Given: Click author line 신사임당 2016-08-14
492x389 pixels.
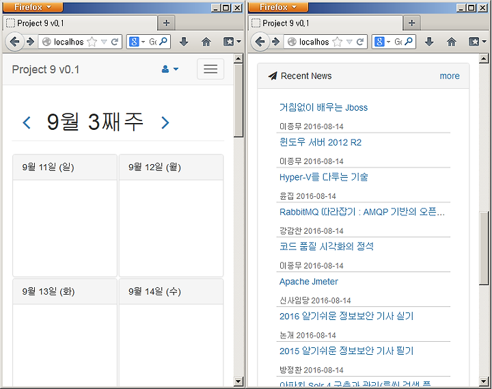Looking at the screenshot, I should [x=315, y=300].
